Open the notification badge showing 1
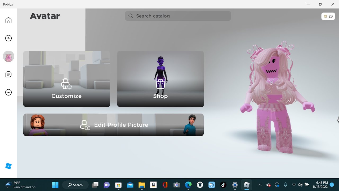Screen dimensions: 339x191 pyautogui.click(x=332, y=185)
